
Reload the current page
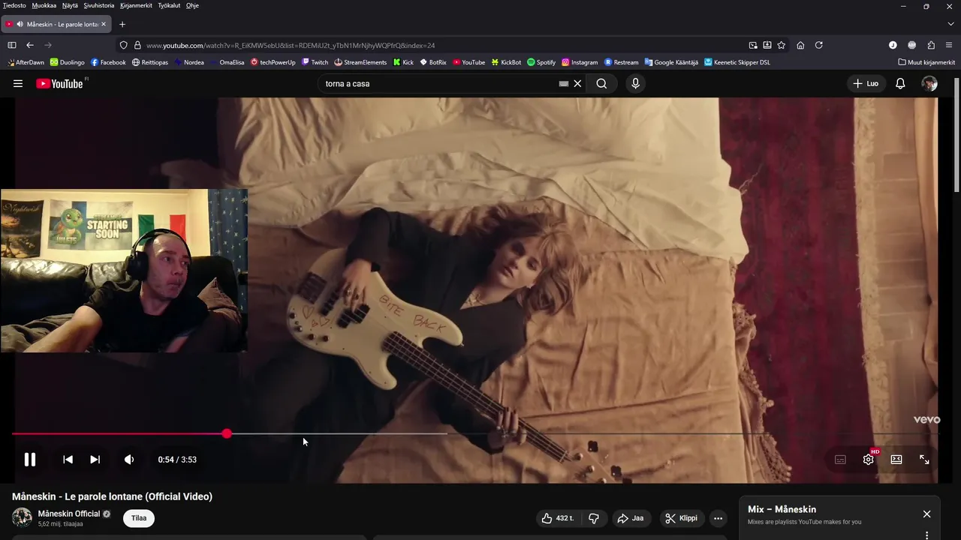click(819, 45)
